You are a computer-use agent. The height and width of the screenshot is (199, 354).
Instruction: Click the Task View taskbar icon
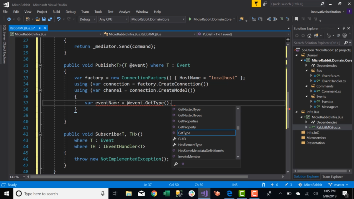tap(115, 194)
